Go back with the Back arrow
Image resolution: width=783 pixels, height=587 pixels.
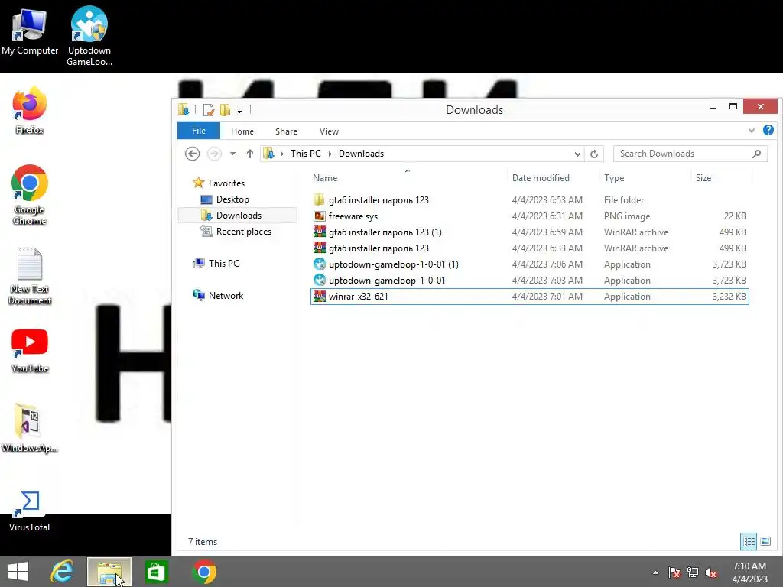(192, 153)
